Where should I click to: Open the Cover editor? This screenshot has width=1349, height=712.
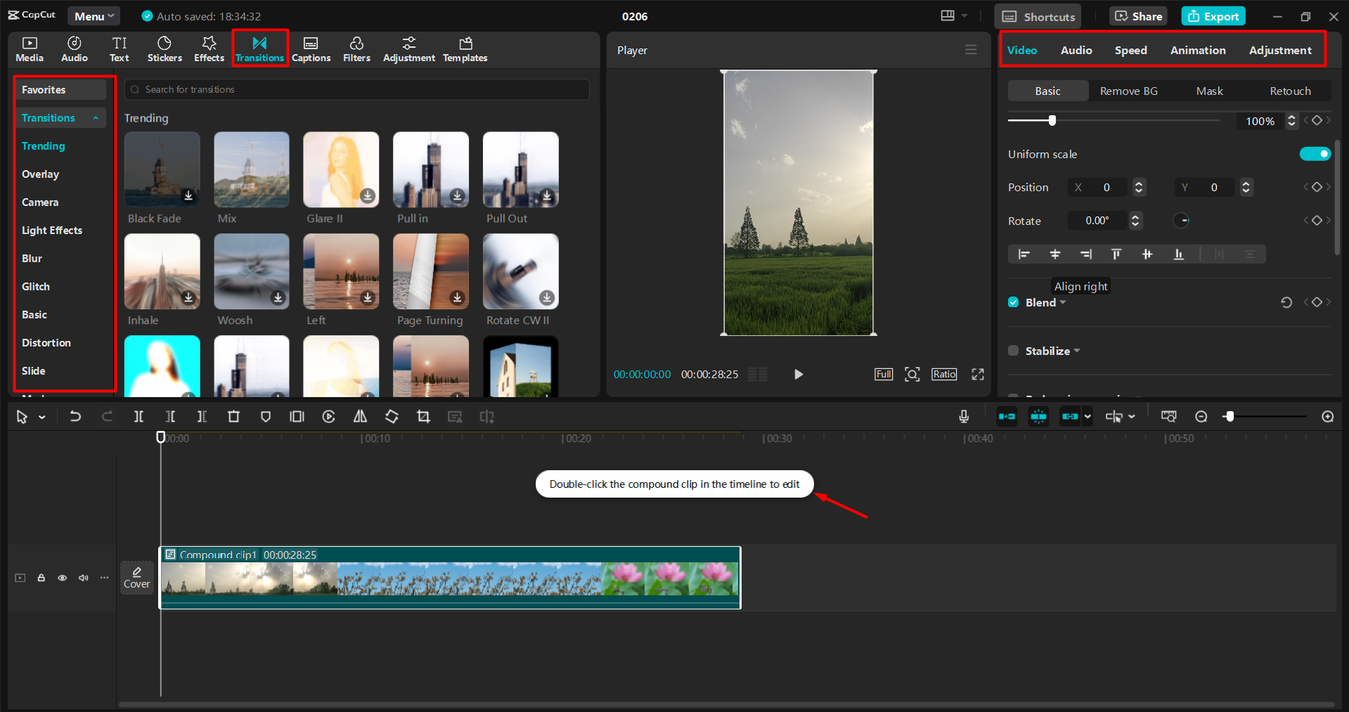pyautogui.click(x=136, y=577)
